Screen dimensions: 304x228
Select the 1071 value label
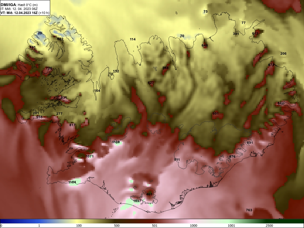pyautogui.click(x=90, y=156)
